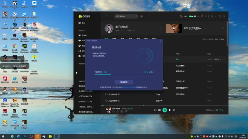Open the recent plays clock icon in sidebar
Image resolution: width=248 pixels, height=139 pixels.
coord(79,46)
